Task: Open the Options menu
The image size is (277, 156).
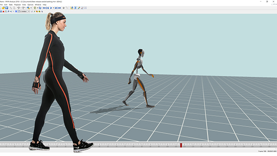Action: tap(30, 5)
